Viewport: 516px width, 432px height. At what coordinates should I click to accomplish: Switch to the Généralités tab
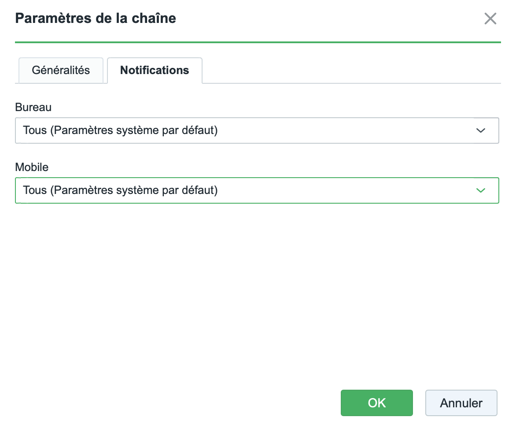pyautogui.click(x=61, y=70)
